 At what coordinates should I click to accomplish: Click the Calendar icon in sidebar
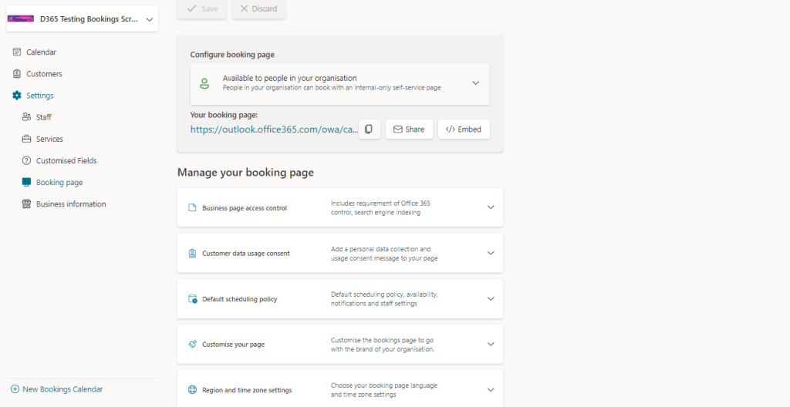pos(17,52)
